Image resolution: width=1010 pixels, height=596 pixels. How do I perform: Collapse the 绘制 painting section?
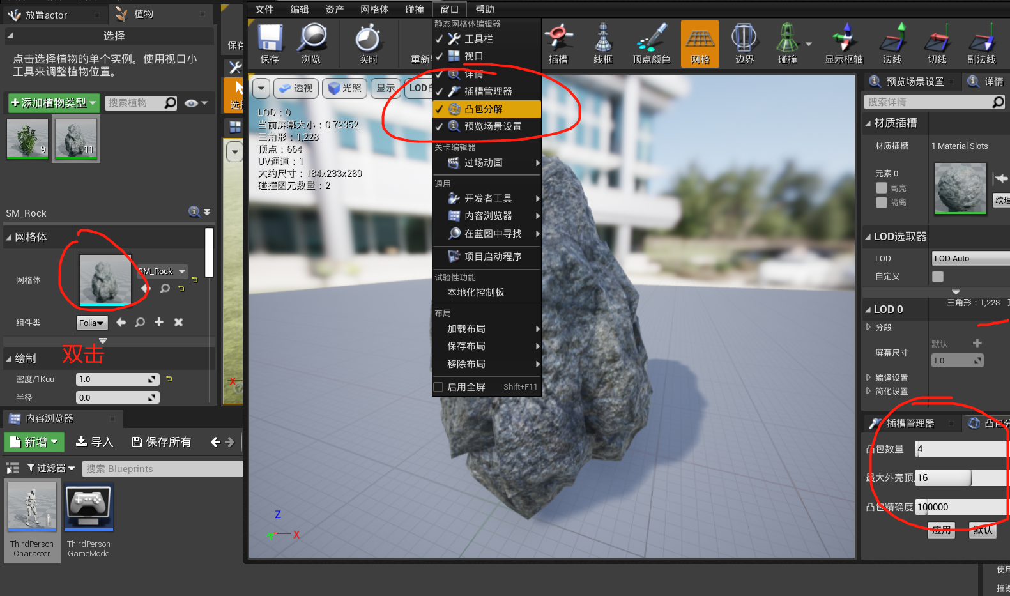9,359
